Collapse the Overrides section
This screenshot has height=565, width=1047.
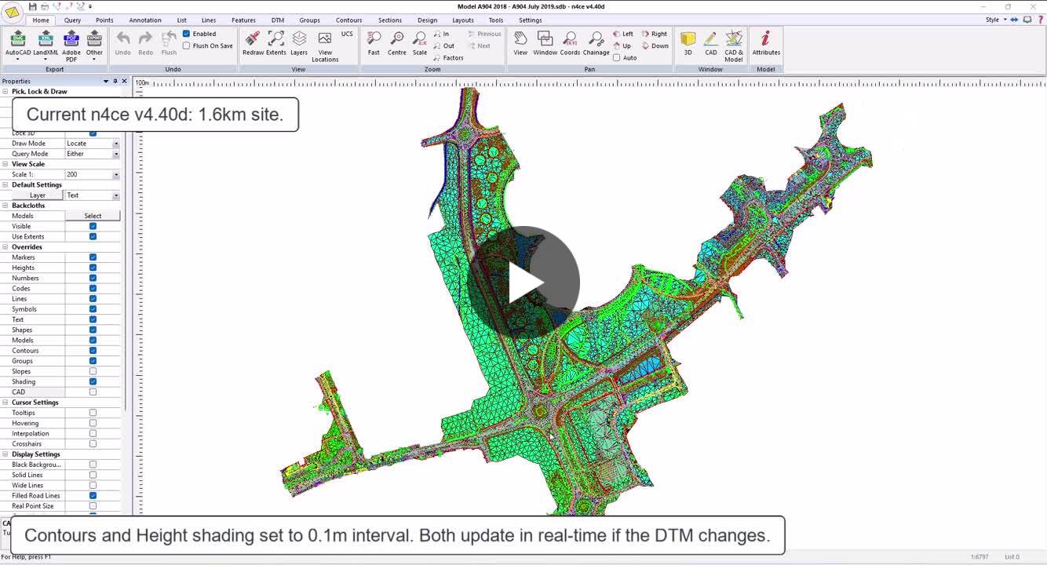(5, 247)
